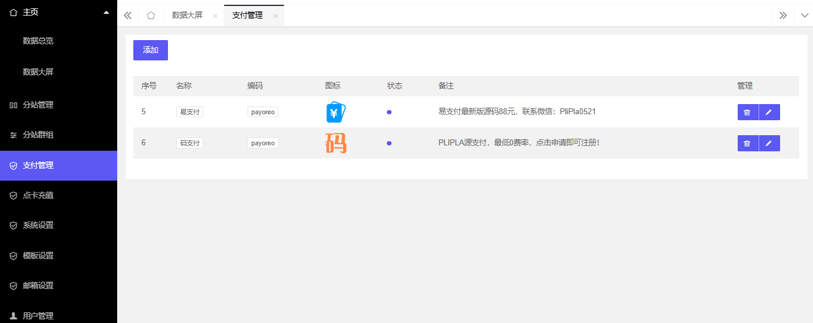Delete the 易支付 payment row
This screenshot has width=813, height=323.
tap(747, 112)
